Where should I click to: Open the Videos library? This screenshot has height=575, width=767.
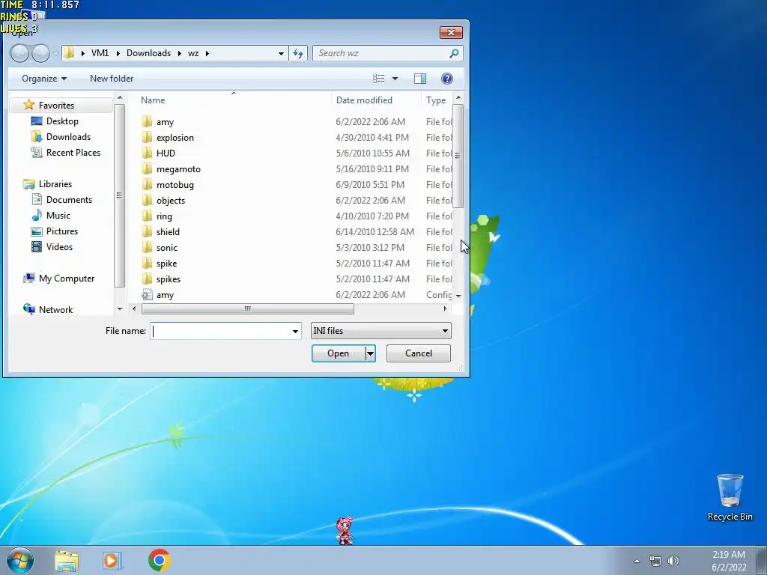[x=59, y=247]
